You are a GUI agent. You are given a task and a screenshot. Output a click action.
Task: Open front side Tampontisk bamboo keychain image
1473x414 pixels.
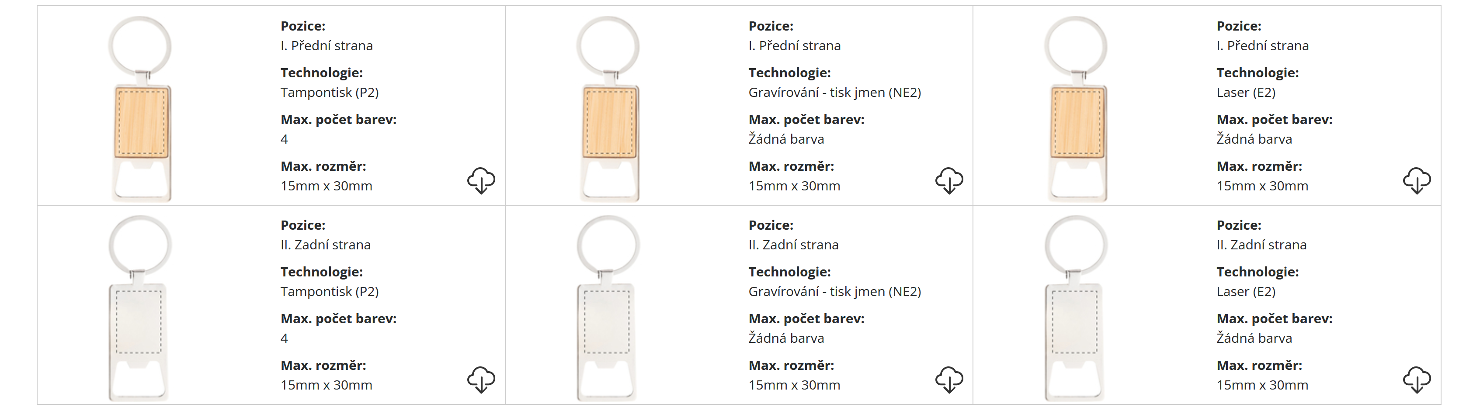click(x=141, y=108)
